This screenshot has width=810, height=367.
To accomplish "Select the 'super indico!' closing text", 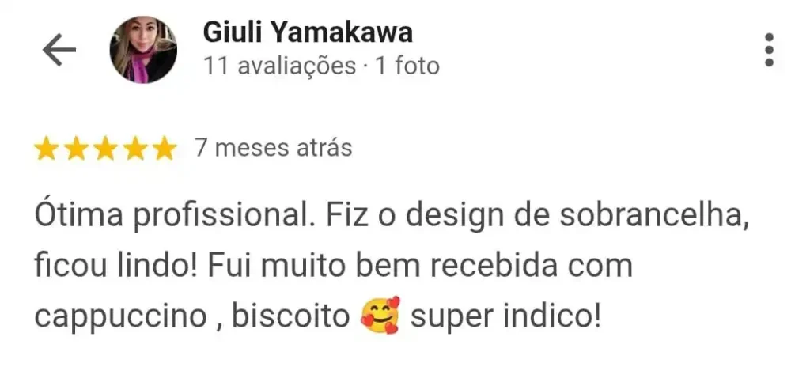I will point(505,316).
